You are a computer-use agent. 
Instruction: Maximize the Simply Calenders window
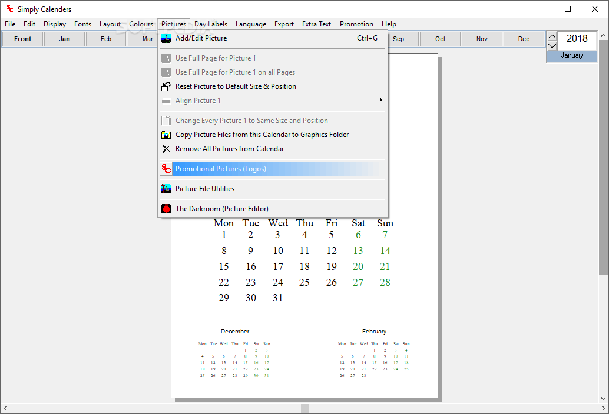(567, 9)
